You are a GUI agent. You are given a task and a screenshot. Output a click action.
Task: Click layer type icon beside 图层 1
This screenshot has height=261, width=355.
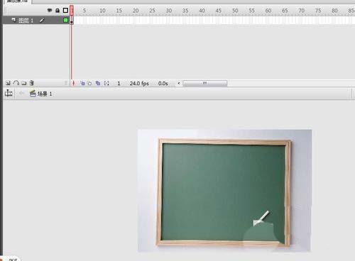pos(14,20)
